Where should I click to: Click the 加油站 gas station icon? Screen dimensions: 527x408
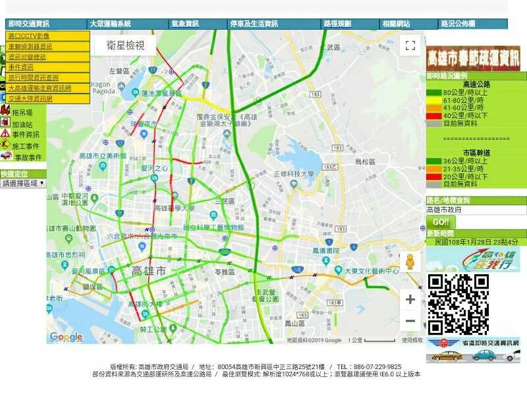[x=5, y=122]
